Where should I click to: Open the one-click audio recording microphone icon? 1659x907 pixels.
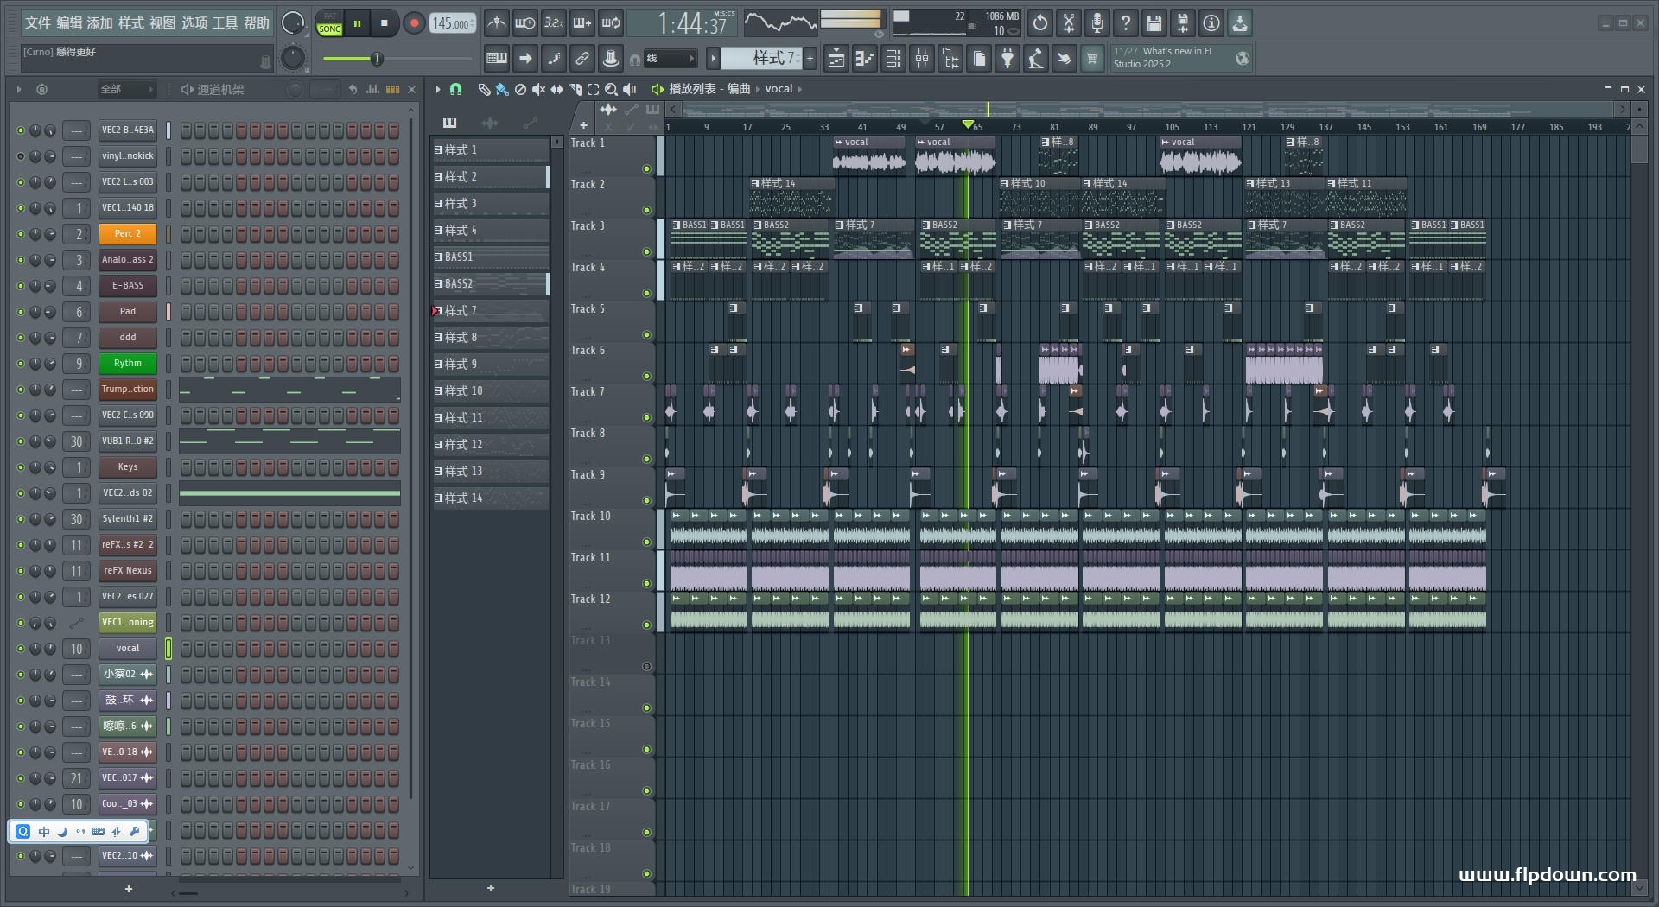pos(1096,23)
